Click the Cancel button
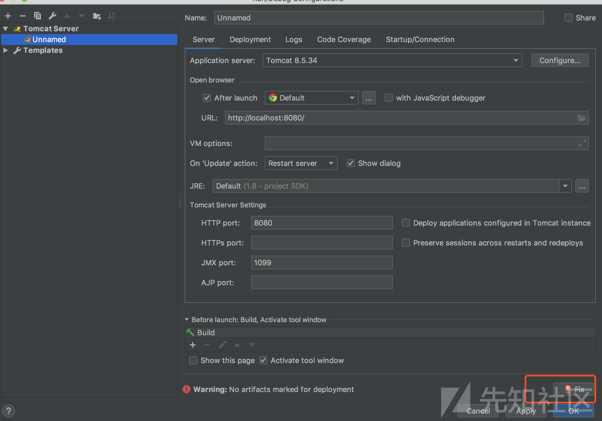 (478, 411)
